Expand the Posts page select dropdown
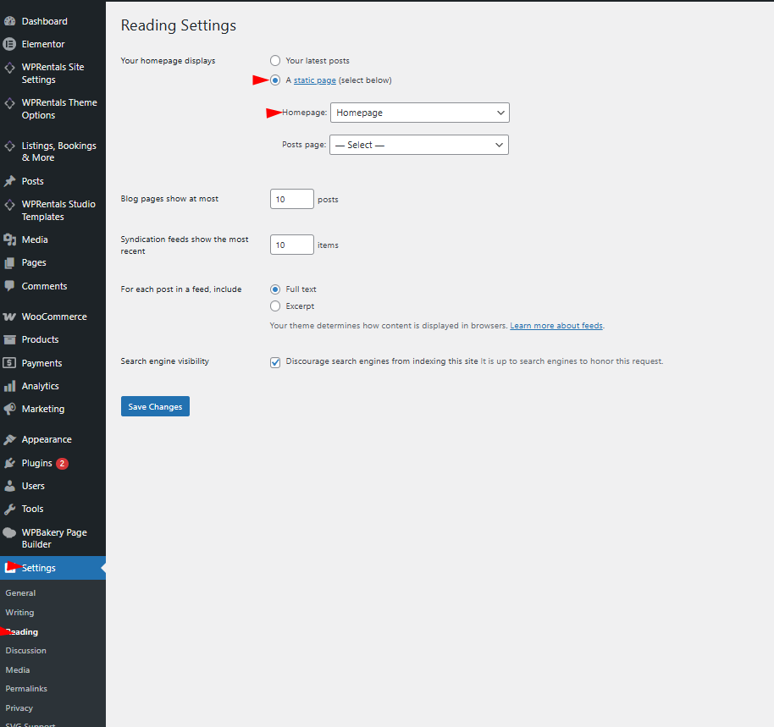This screenshot has width=774, height=727. pos(418,145)
